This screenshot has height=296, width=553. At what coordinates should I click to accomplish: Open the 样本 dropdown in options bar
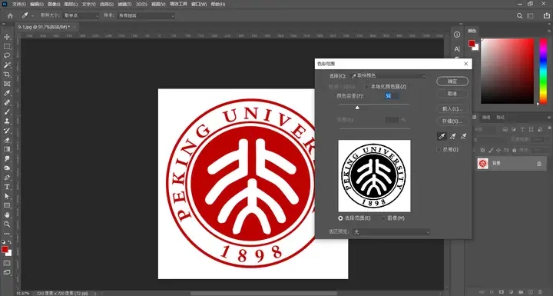(x=146, y=15)
